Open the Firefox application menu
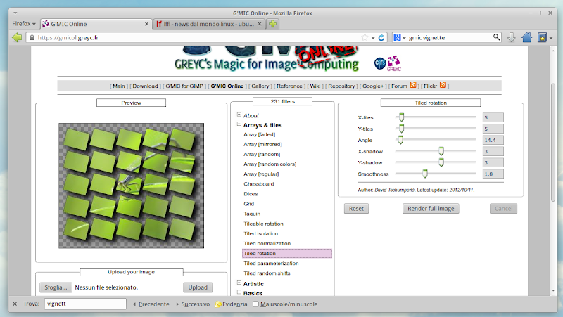 [x=24, y=24]
